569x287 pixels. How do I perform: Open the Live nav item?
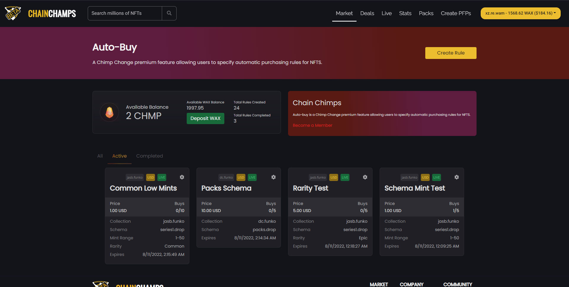pos(386,13)
